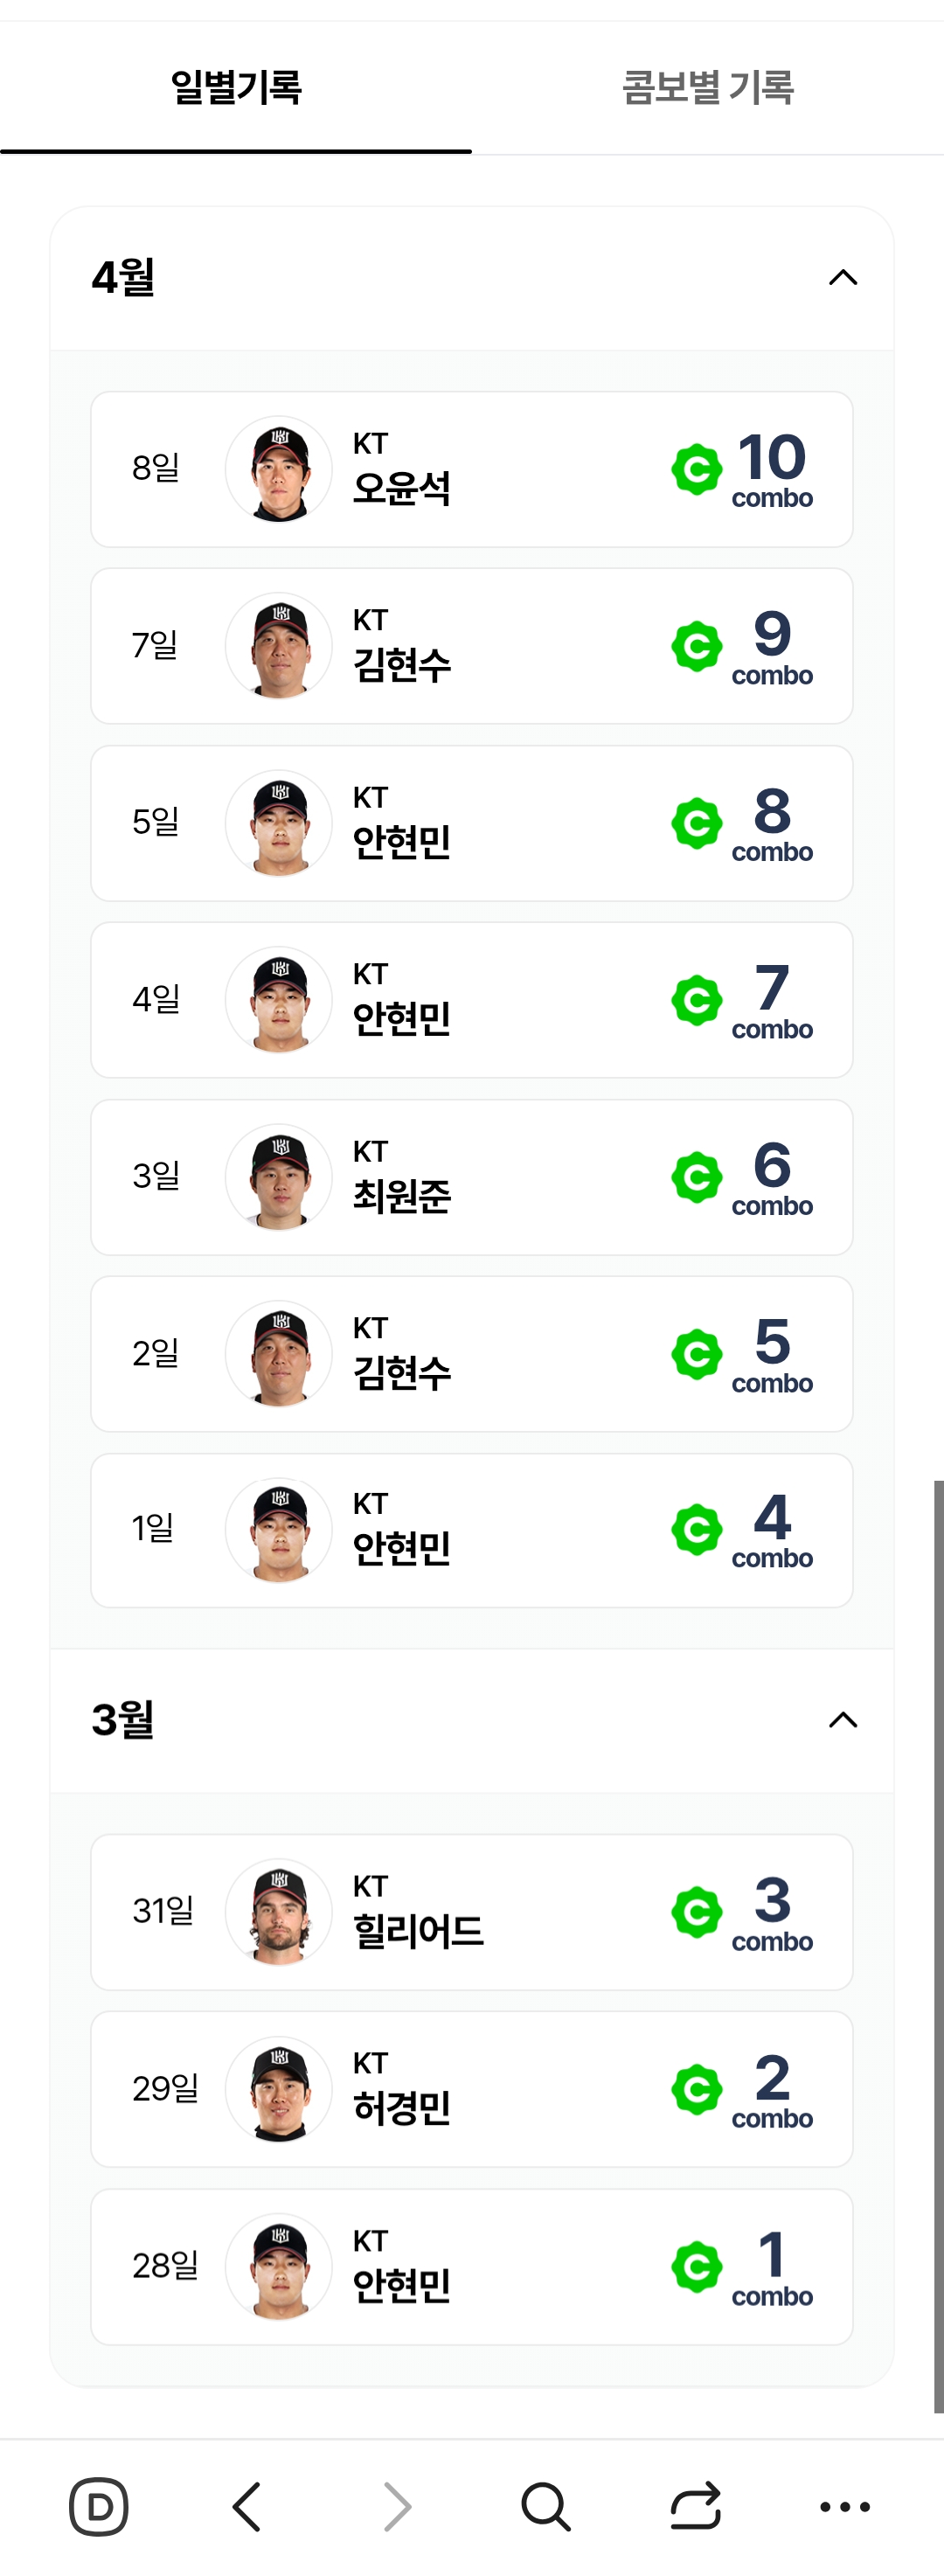Click the green combo badge beside 1 combo
Screen dimensions: 944x2576
697,2266
